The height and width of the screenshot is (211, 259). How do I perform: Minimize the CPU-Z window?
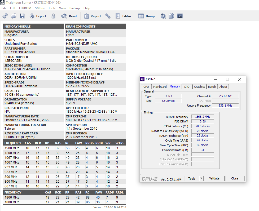pos(216,79)
